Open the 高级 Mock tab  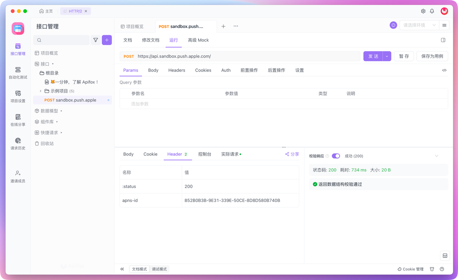[198, 40]
